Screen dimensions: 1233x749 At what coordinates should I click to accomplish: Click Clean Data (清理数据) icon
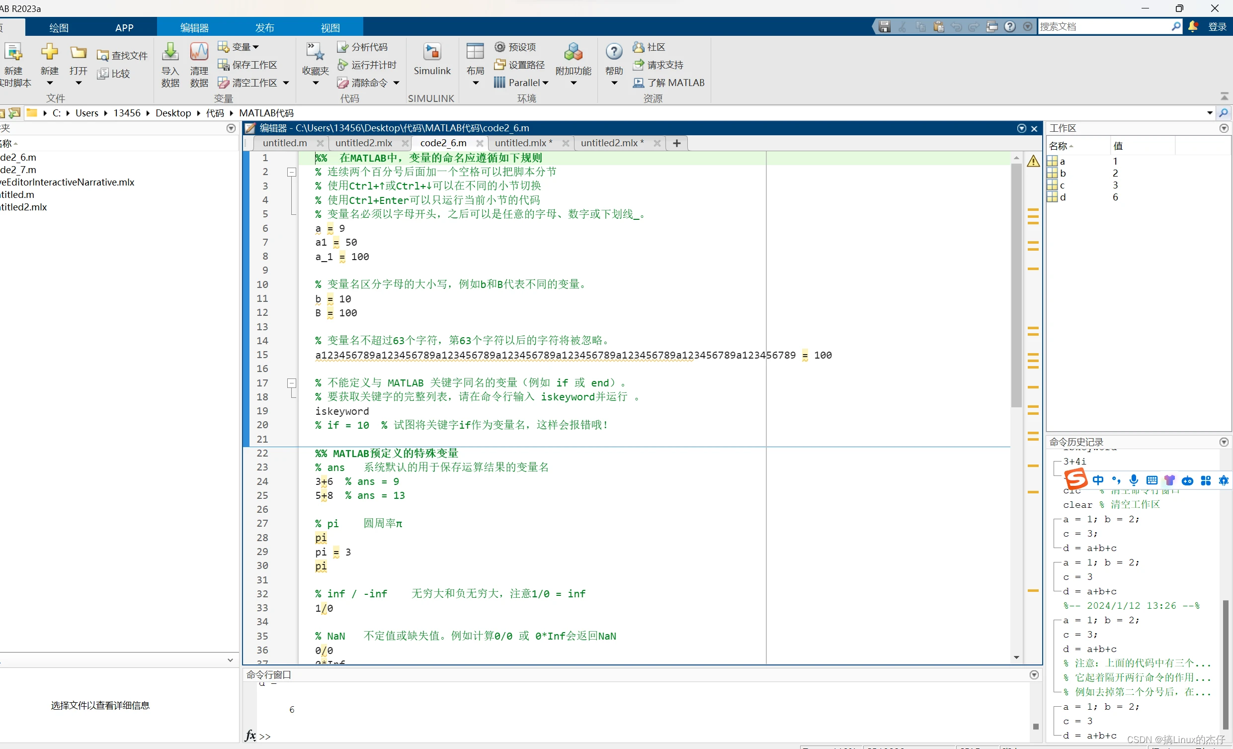click(x=199, y=52)
